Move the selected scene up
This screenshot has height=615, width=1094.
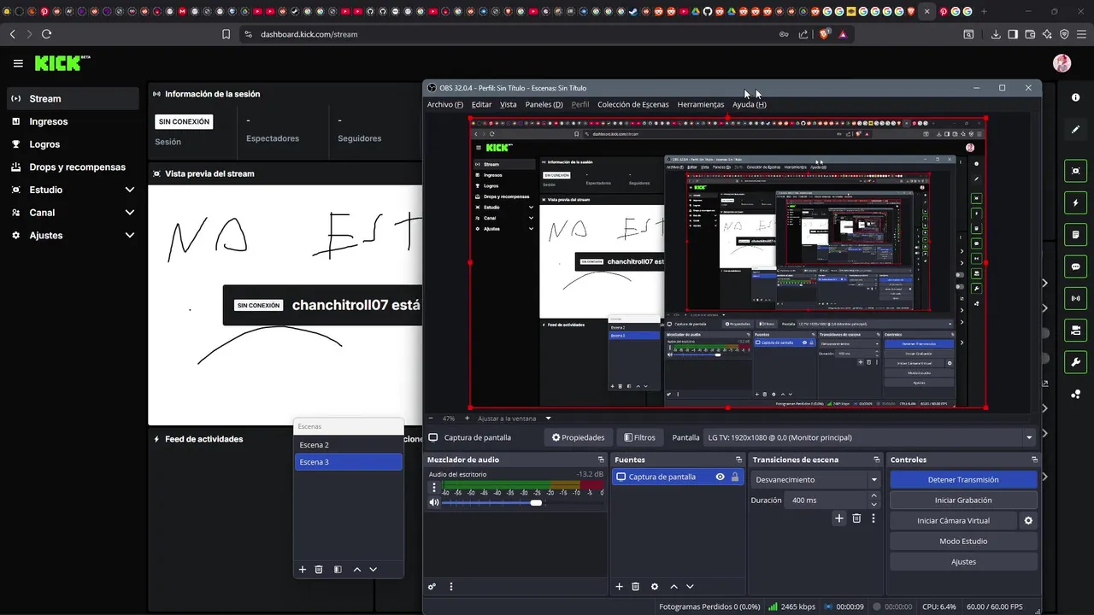(357, 570)
